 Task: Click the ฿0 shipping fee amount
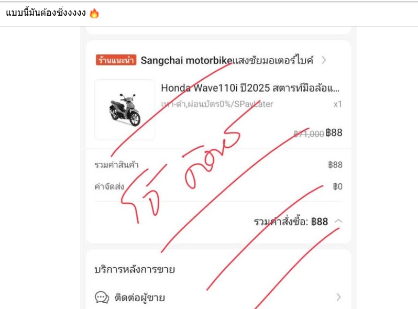pyautogui.click(x=337, y=186)
